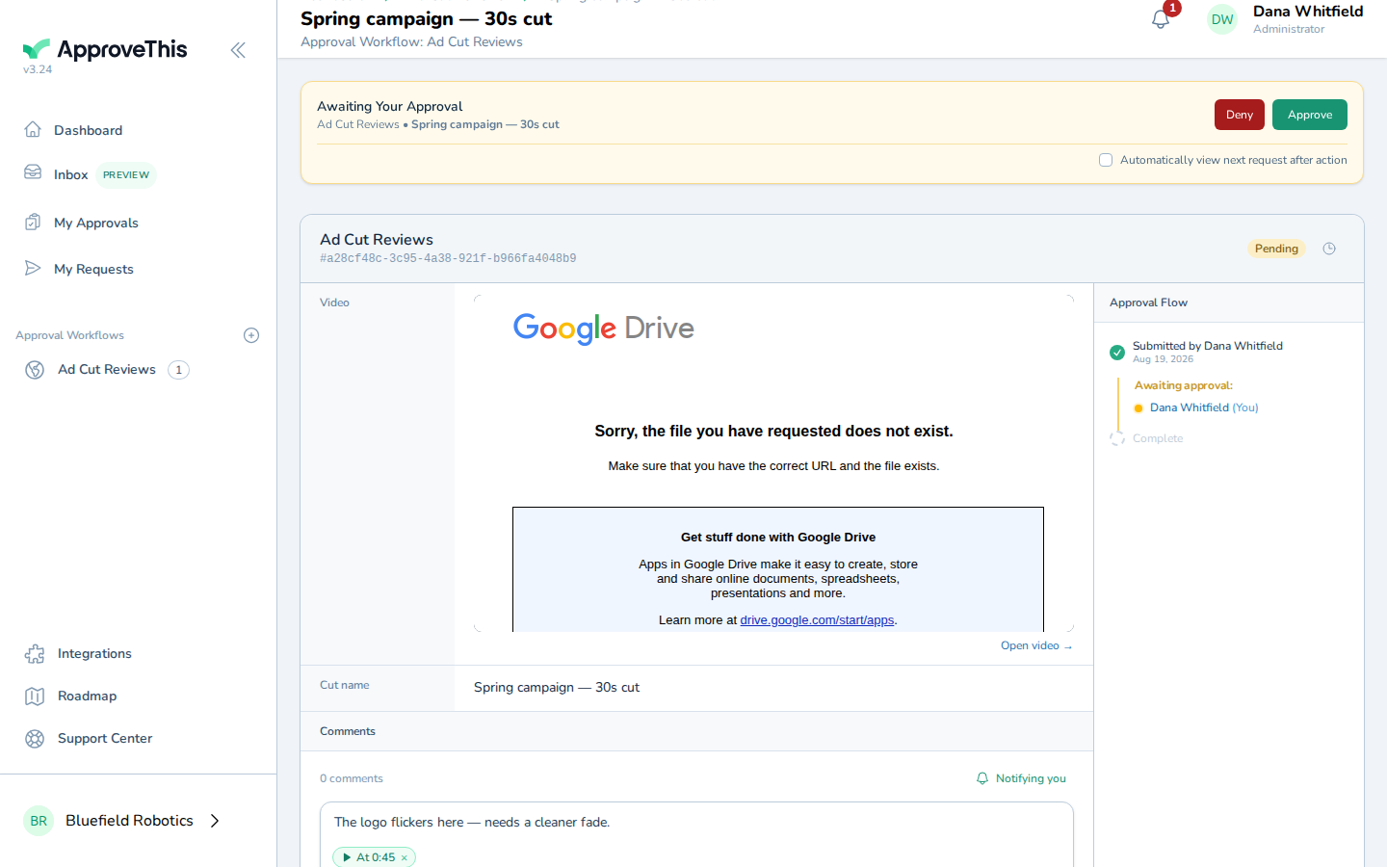Deny the approval request

pyautogui.click(x=1240, y=115)
